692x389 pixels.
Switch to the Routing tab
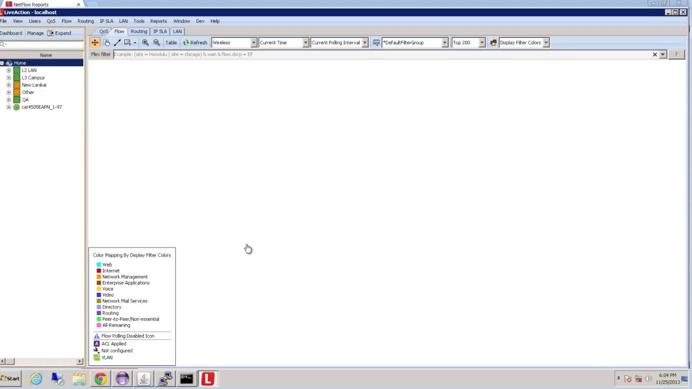pos(139,31)
